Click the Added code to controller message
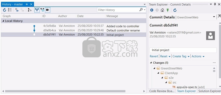The width and height of the screenshot is (221, 95). [x=123, y=26]
